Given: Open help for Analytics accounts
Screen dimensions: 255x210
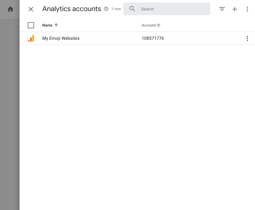Looking at the screenshot, I should [x=106, y=9].
